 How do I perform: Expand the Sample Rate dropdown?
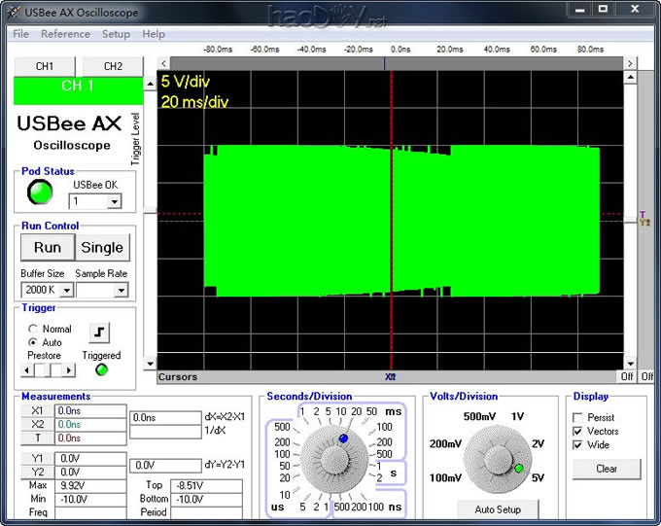pyautogui.click(x=121, y=290)
